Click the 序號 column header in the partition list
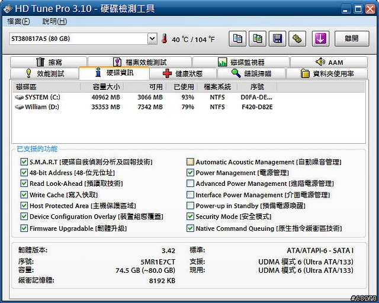Viewport: 379px width, 303px height. [x=257, y=87]
